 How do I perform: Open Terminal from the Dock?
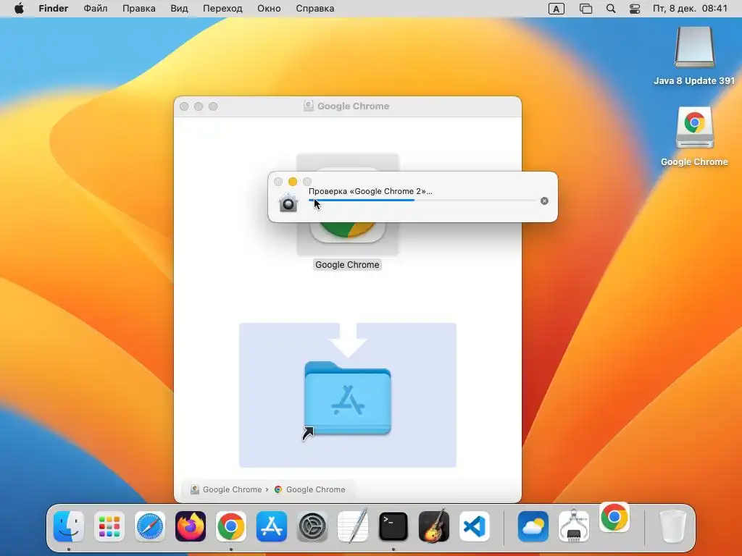click(x=393, y=526)
